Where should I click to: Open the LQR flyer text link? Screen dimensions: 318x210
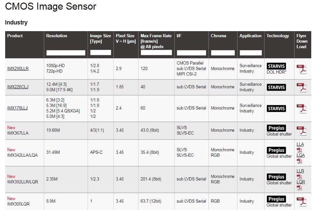[301, 182]
